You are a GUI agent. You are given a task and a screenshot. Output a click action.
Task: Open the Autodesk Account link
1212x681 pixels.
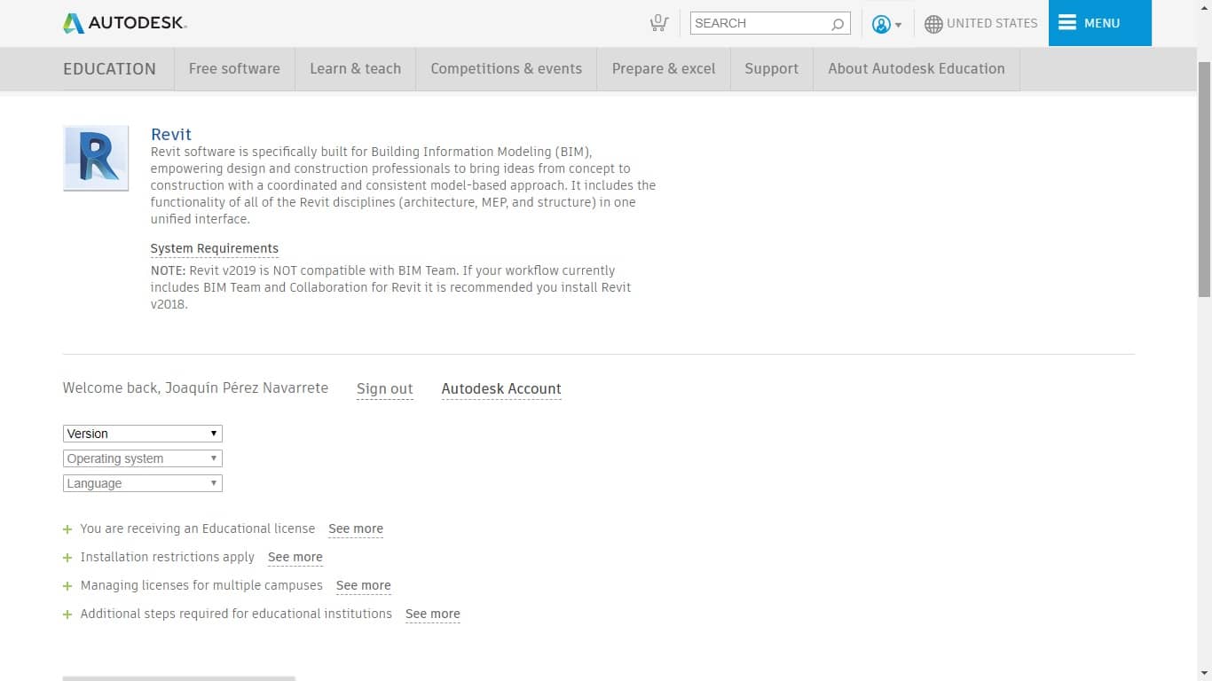[x=501, y=389]
